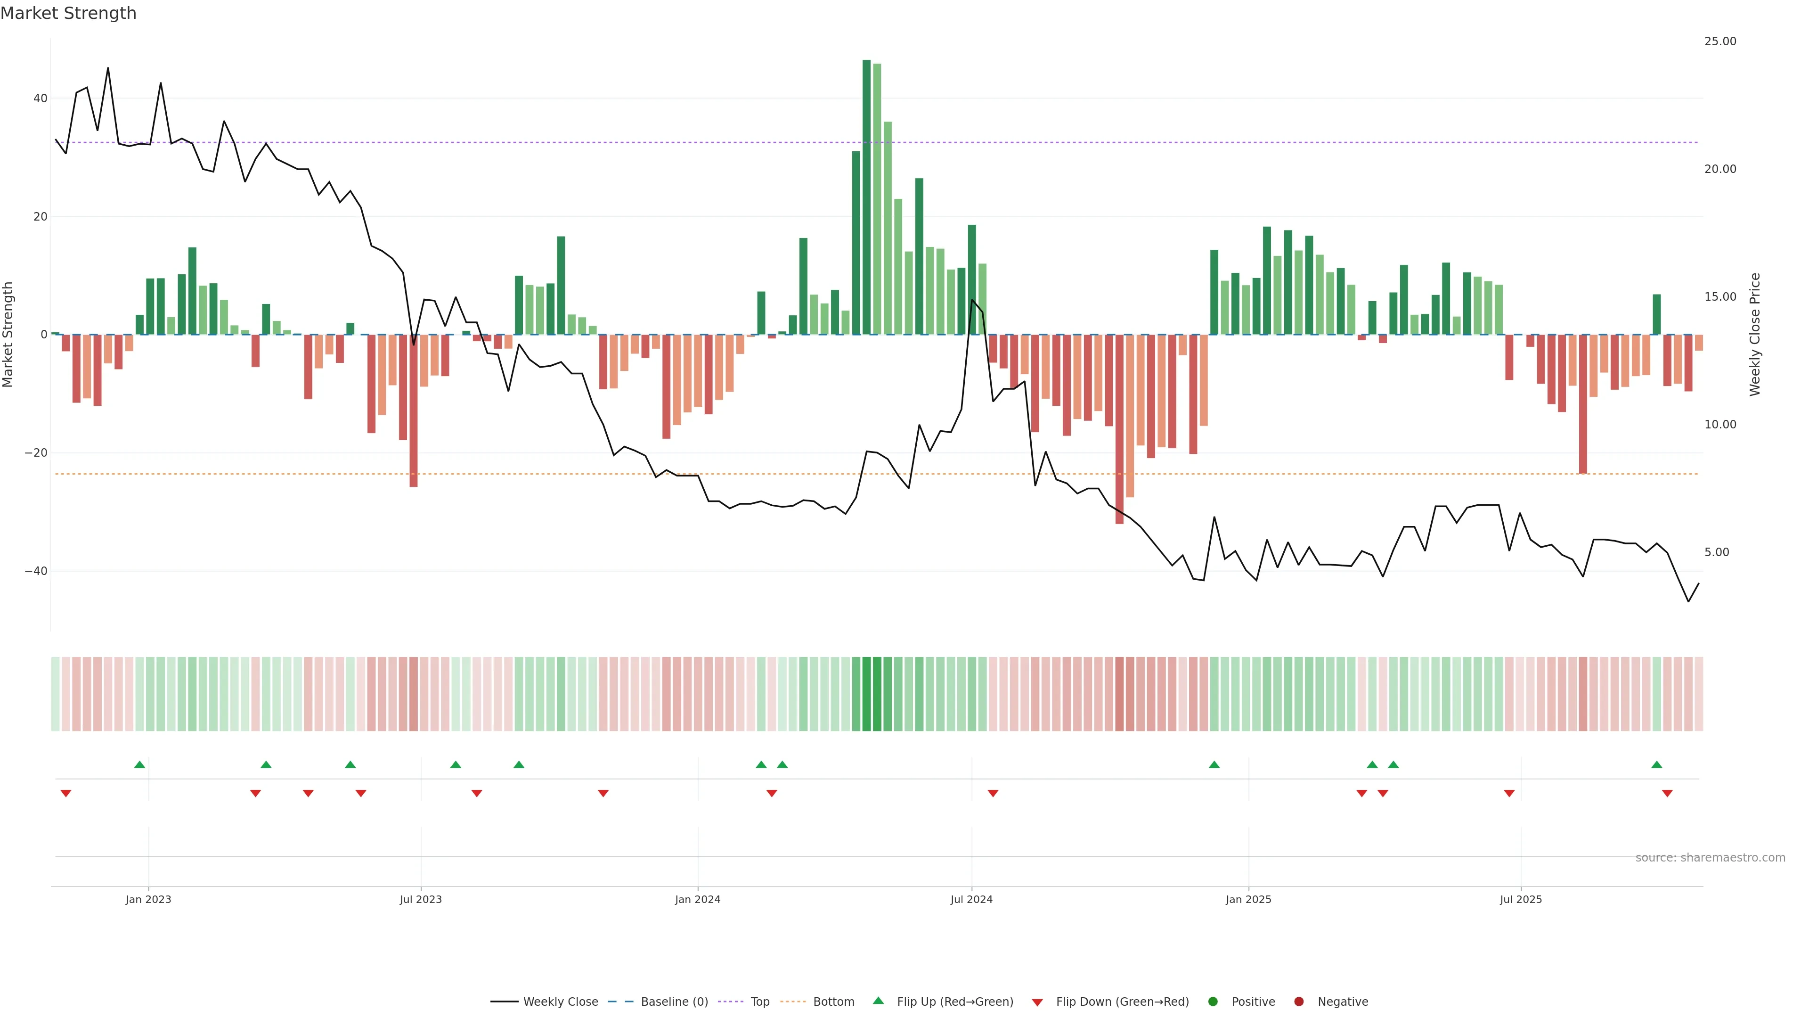This screenshot has width=1809, height=1018.
Task: Click flip-down marker just after Jul 2024
Action: (x=993, y=793)
